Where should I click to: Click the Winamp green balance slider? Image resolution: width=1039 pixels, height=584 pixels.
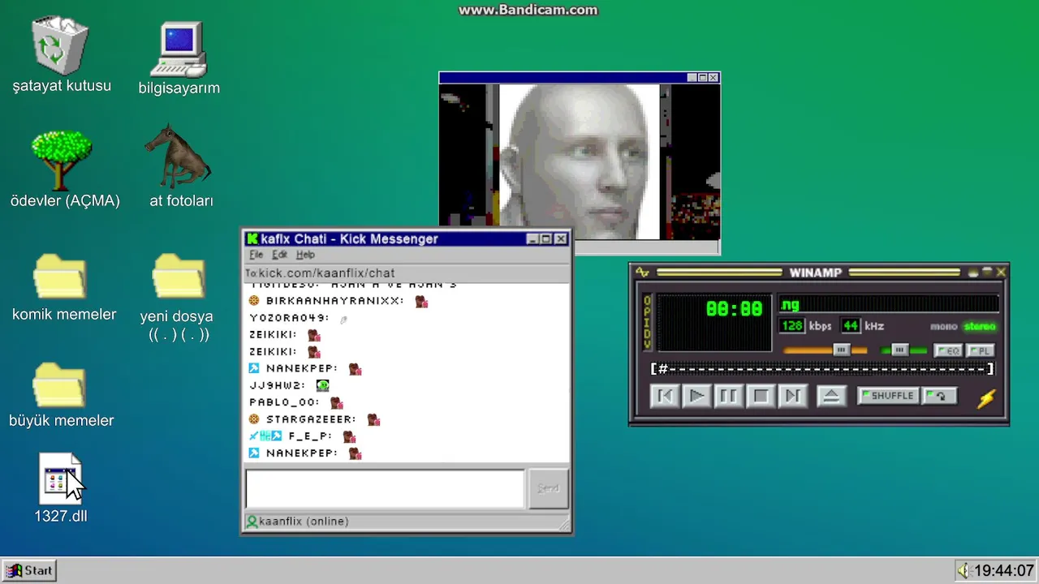point(903,350)
